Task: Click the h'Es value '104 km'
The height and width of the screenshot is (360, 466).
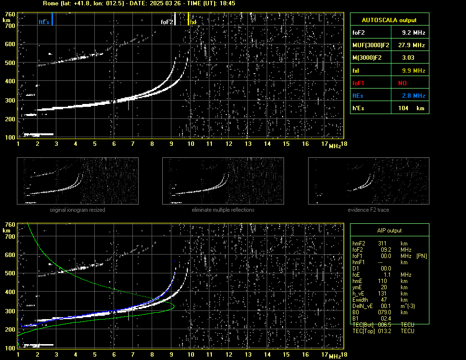Action: pyautogui.click(x=411, y=108)
